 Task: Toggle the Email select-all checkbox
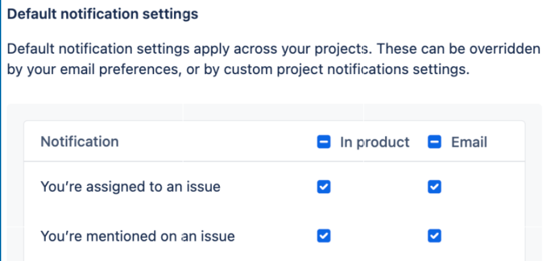(434, 143)
